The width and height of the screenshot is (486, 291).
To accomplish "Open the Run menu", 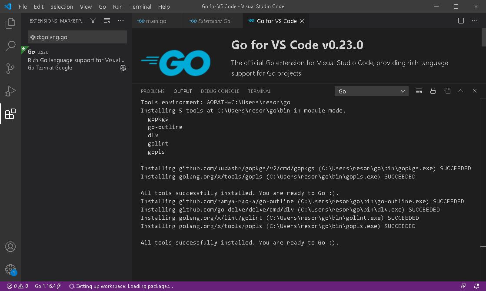I will [x=117, y=7].
